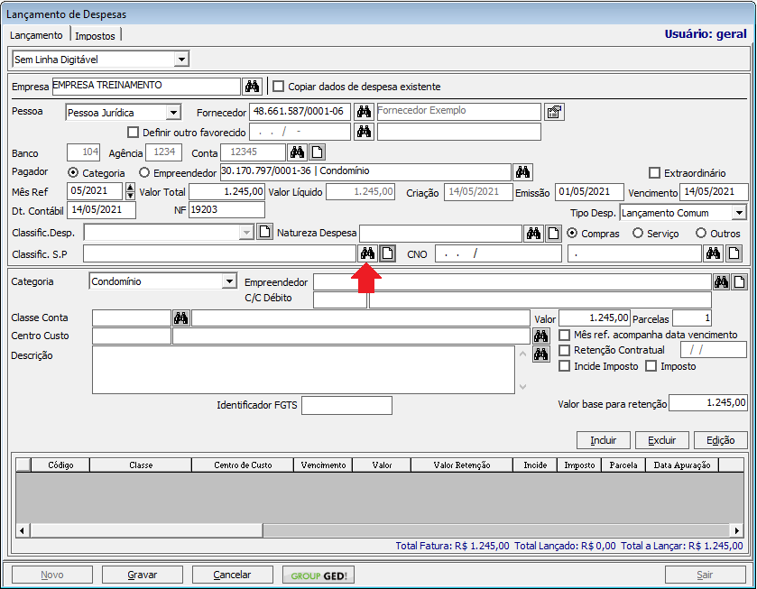Image resolution: width=757 pixels, height=589 pixels.
Task: Switch to Impostos tab
Action: click(x=95, y=36)
